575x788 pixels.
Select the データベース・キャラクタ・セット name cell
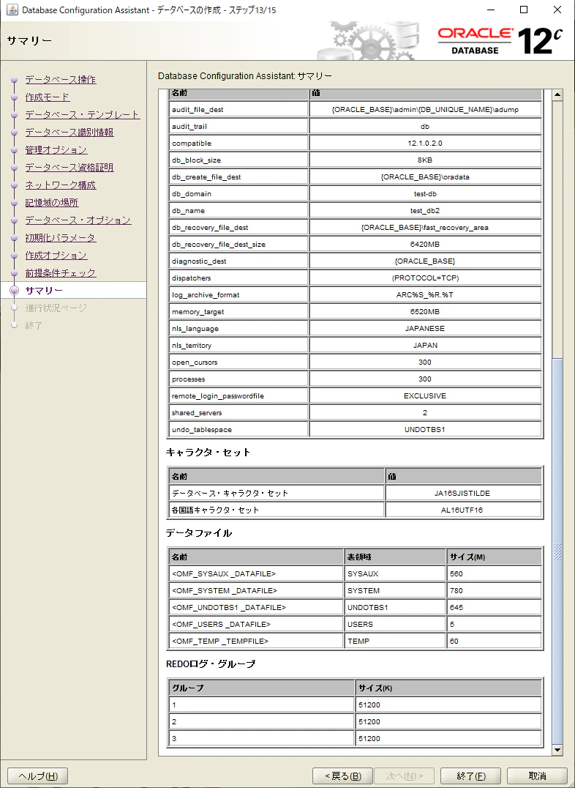pos(277,493)
